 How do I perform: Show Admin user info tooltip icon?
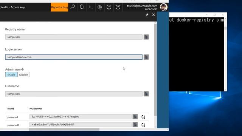point(23,70)
